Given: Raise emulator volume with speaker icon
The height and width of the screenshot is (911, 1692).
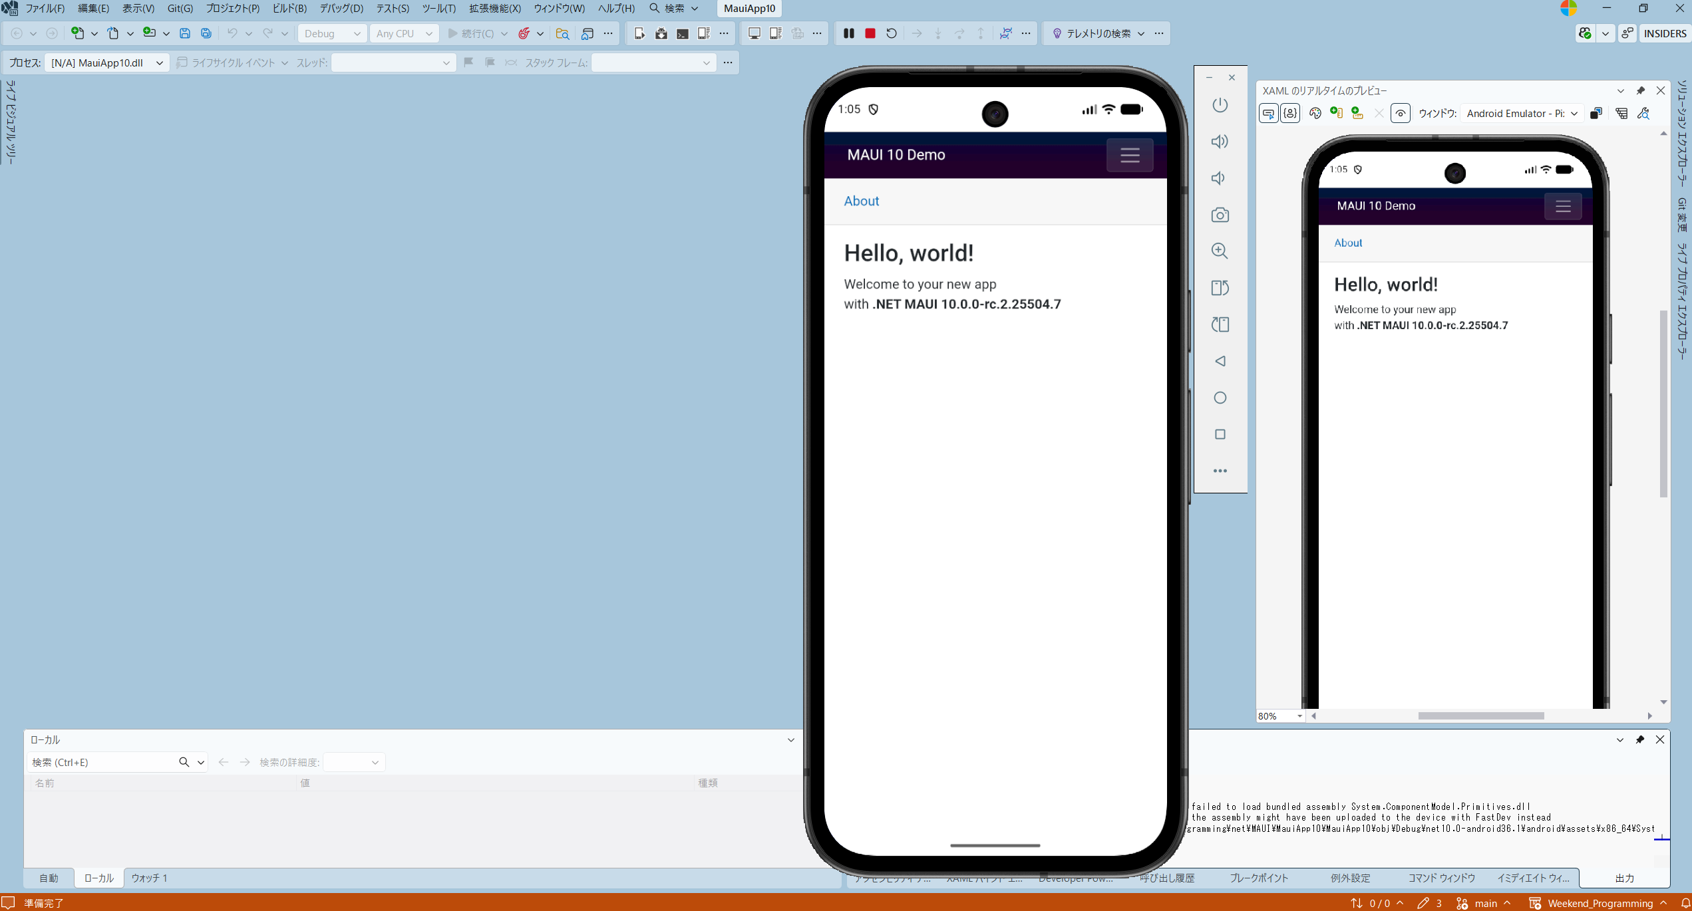Looking at the screenshot, I should [x=1220, y=142].
